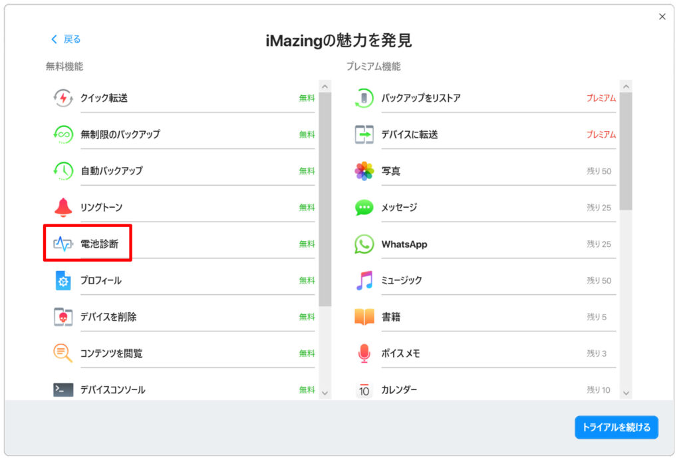Select the デバイスコンソール row label
This screenshot has width=681, height=460.
[112, 390]
